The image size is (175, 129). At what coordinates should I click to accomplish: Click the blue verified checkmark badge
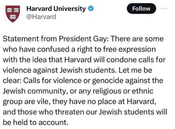click(91, 8)
